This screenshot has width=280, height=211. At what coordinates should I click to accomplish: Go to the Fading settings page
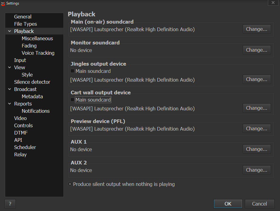pos(29,46)
